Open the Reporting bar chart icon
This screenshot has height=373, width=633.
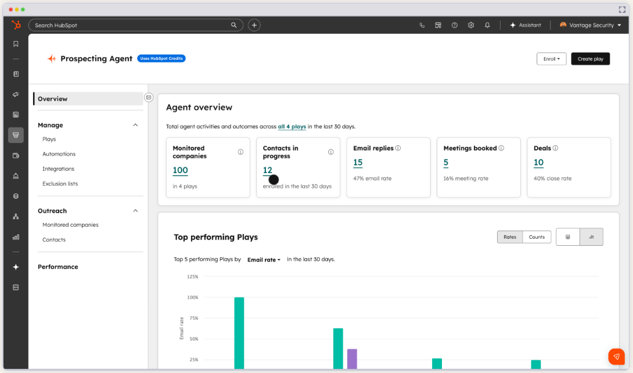(16, 238)
